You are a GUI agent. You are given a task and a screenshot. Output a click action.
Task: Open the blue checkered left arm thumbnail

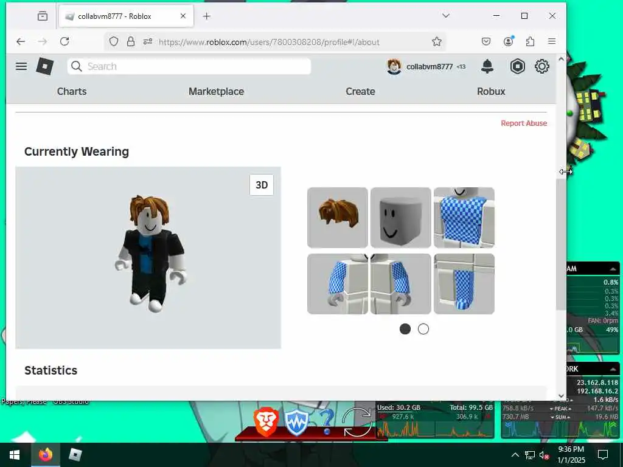tap(400, 284)
